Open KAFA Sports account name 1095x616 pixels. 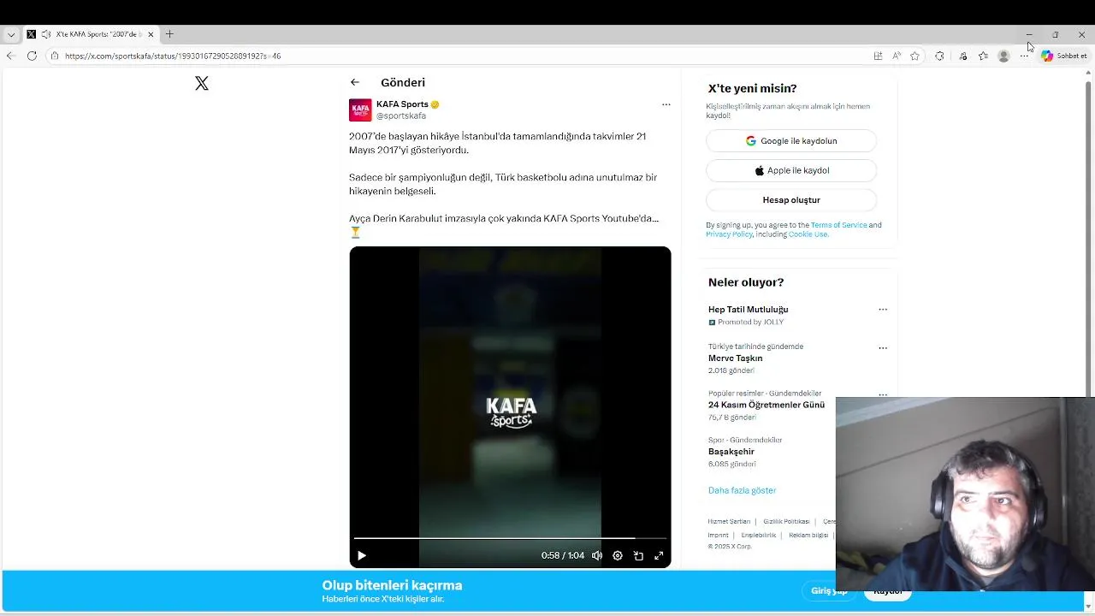click(402, 104)
